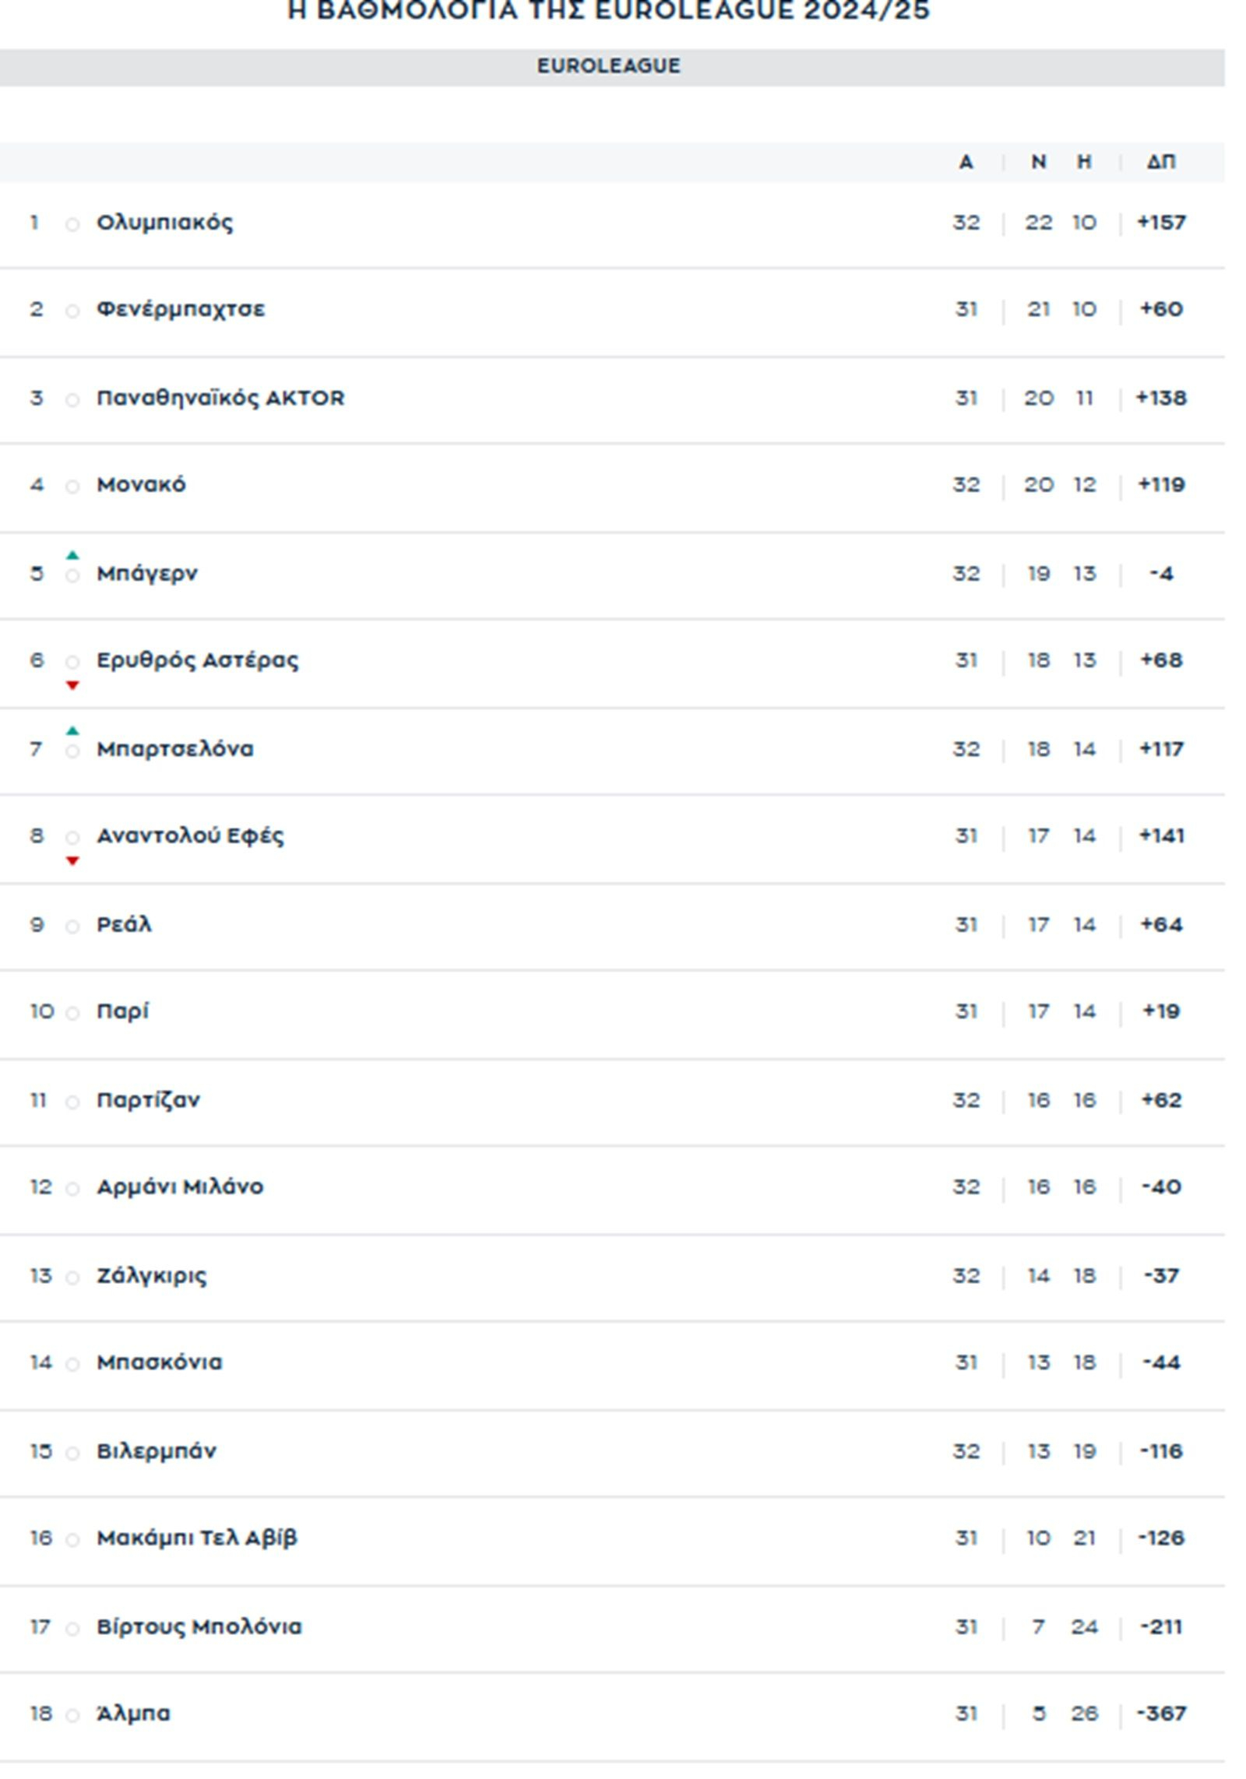Click the circle icon next to Ολυμπιακός
The height and width of the screenshot is (1779, 1246).
pos(72,225)
